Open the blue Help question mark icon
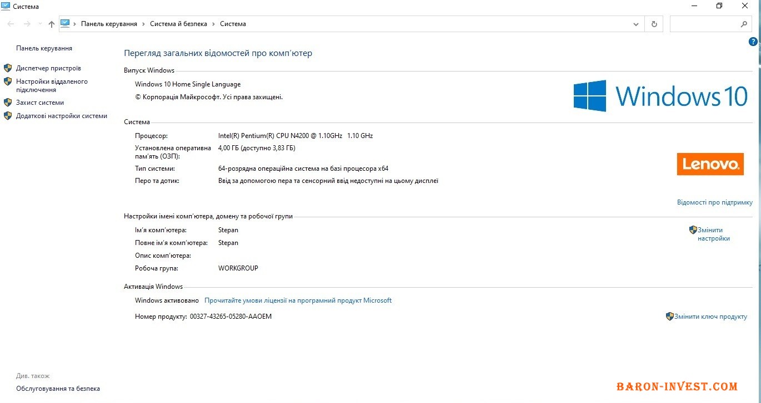Screen dimensions: 761x403 pos(753,42)
